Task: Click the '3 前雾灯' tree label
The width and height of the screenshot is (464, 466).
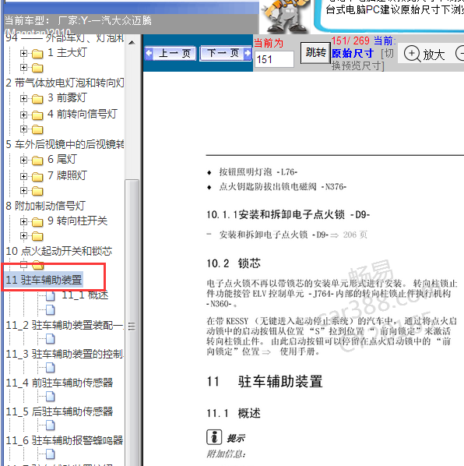Action: pos(67,97)
